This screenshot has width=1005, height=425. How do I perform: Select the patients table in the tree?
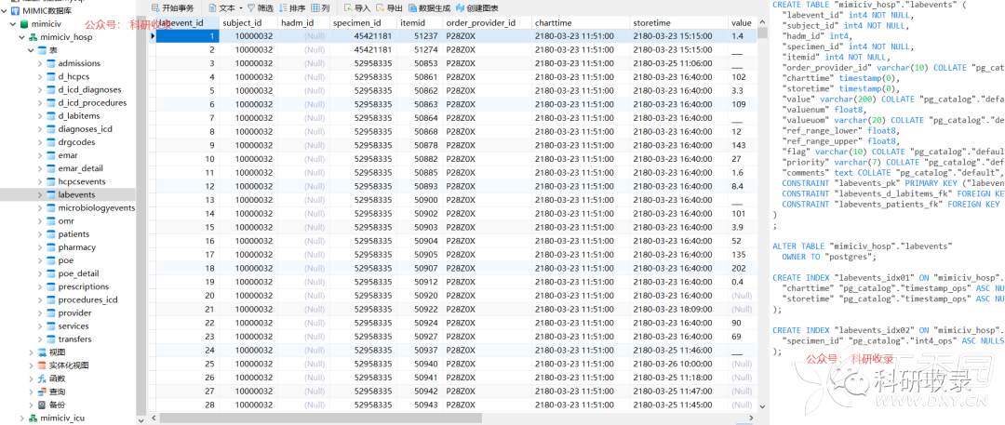pos(74,234)
